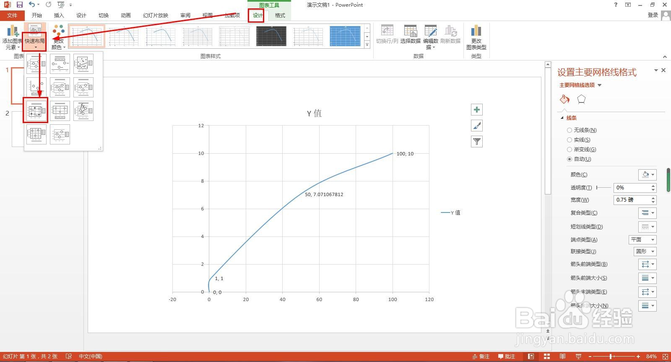Select Effects pentagon icon in format pane
Image resolution: width=671 pixels, height=362 pixels.
click(x=581, y=100)
